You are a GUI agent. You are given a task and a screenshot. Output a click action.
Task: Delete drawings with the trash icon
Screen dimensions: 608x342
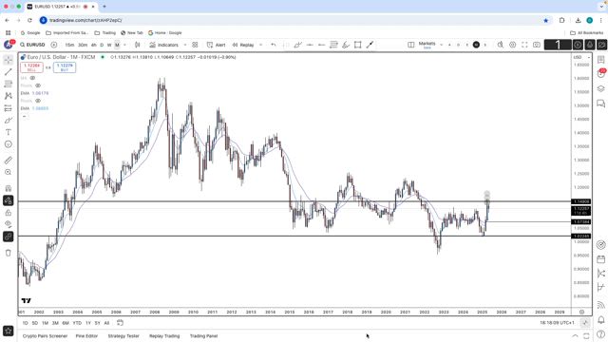tap(9, 253)
